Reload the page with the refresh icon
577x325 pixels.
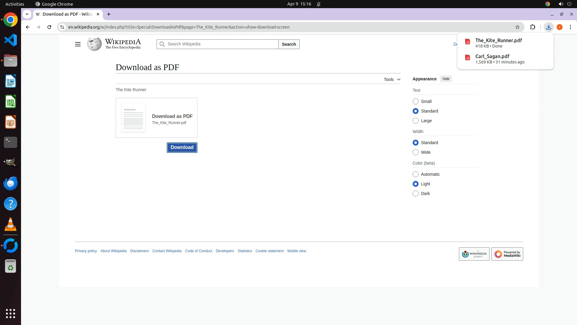(x=49, y=27)
